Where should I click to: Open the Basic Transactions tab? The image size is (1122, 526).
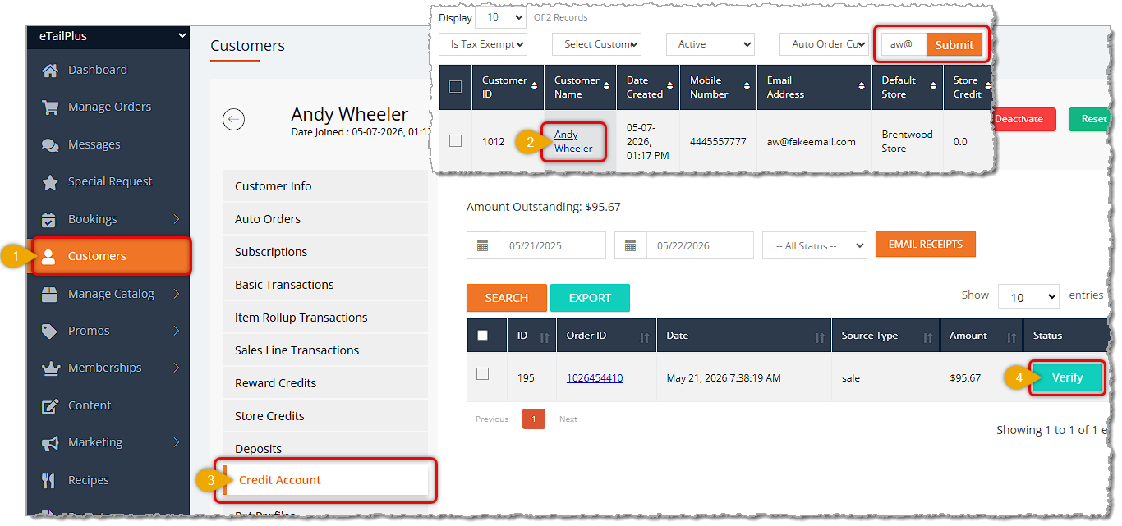(324, 285)
